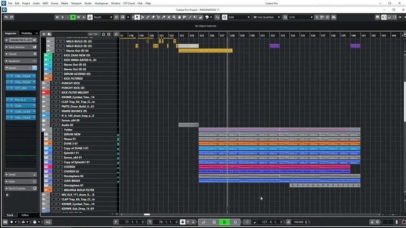Select the Object Selection arrow tool
The height and width of the screenshot is (228, 406).
pyautogui.click(x=137, y=17)
